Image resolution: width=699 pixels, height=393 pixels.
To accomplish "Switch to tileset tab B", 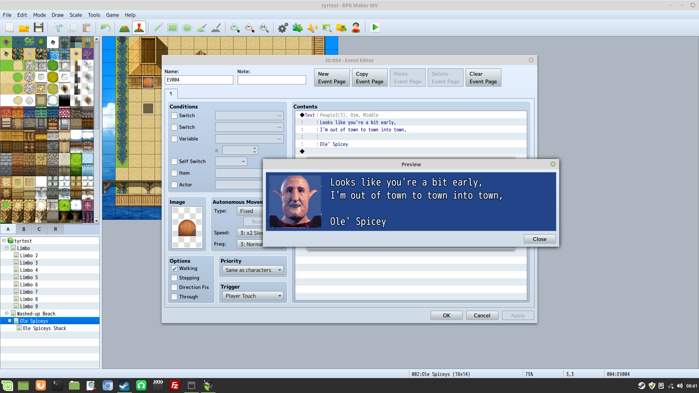I will click(24, 229).
